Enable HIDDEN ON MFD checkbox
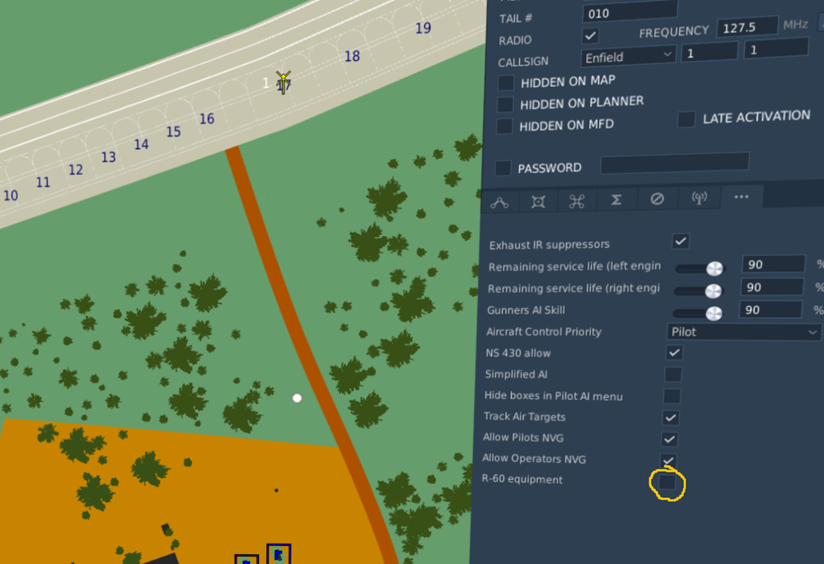The height and width of the screenshot is (564, 824). pos(504,126)
